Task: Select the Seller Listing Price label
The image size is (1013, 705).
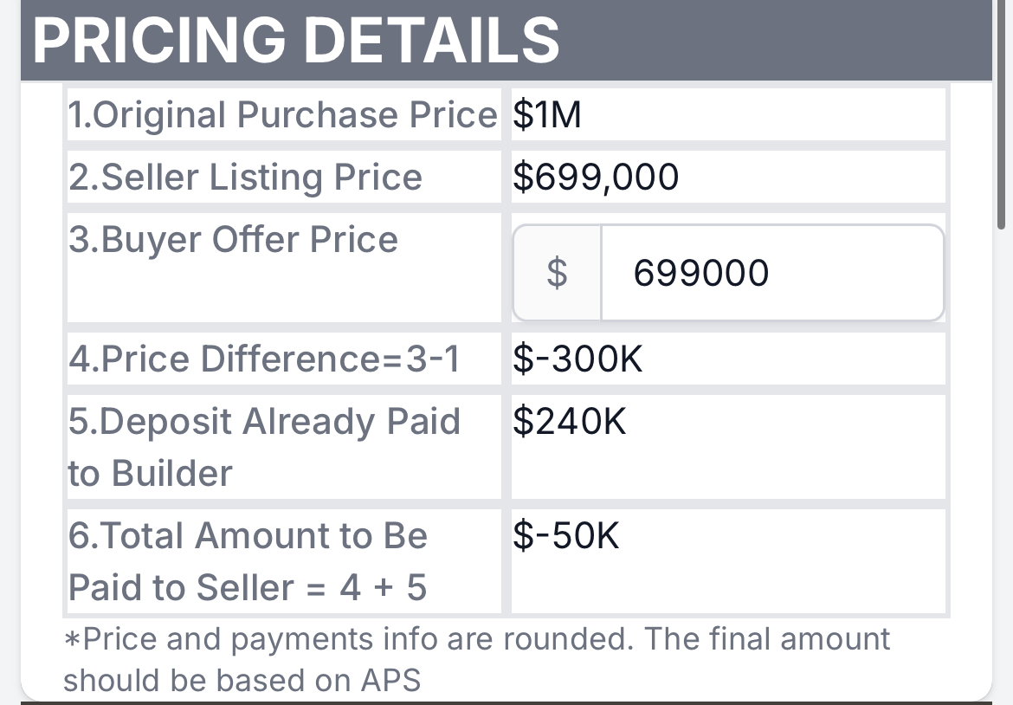Action: 246,177
